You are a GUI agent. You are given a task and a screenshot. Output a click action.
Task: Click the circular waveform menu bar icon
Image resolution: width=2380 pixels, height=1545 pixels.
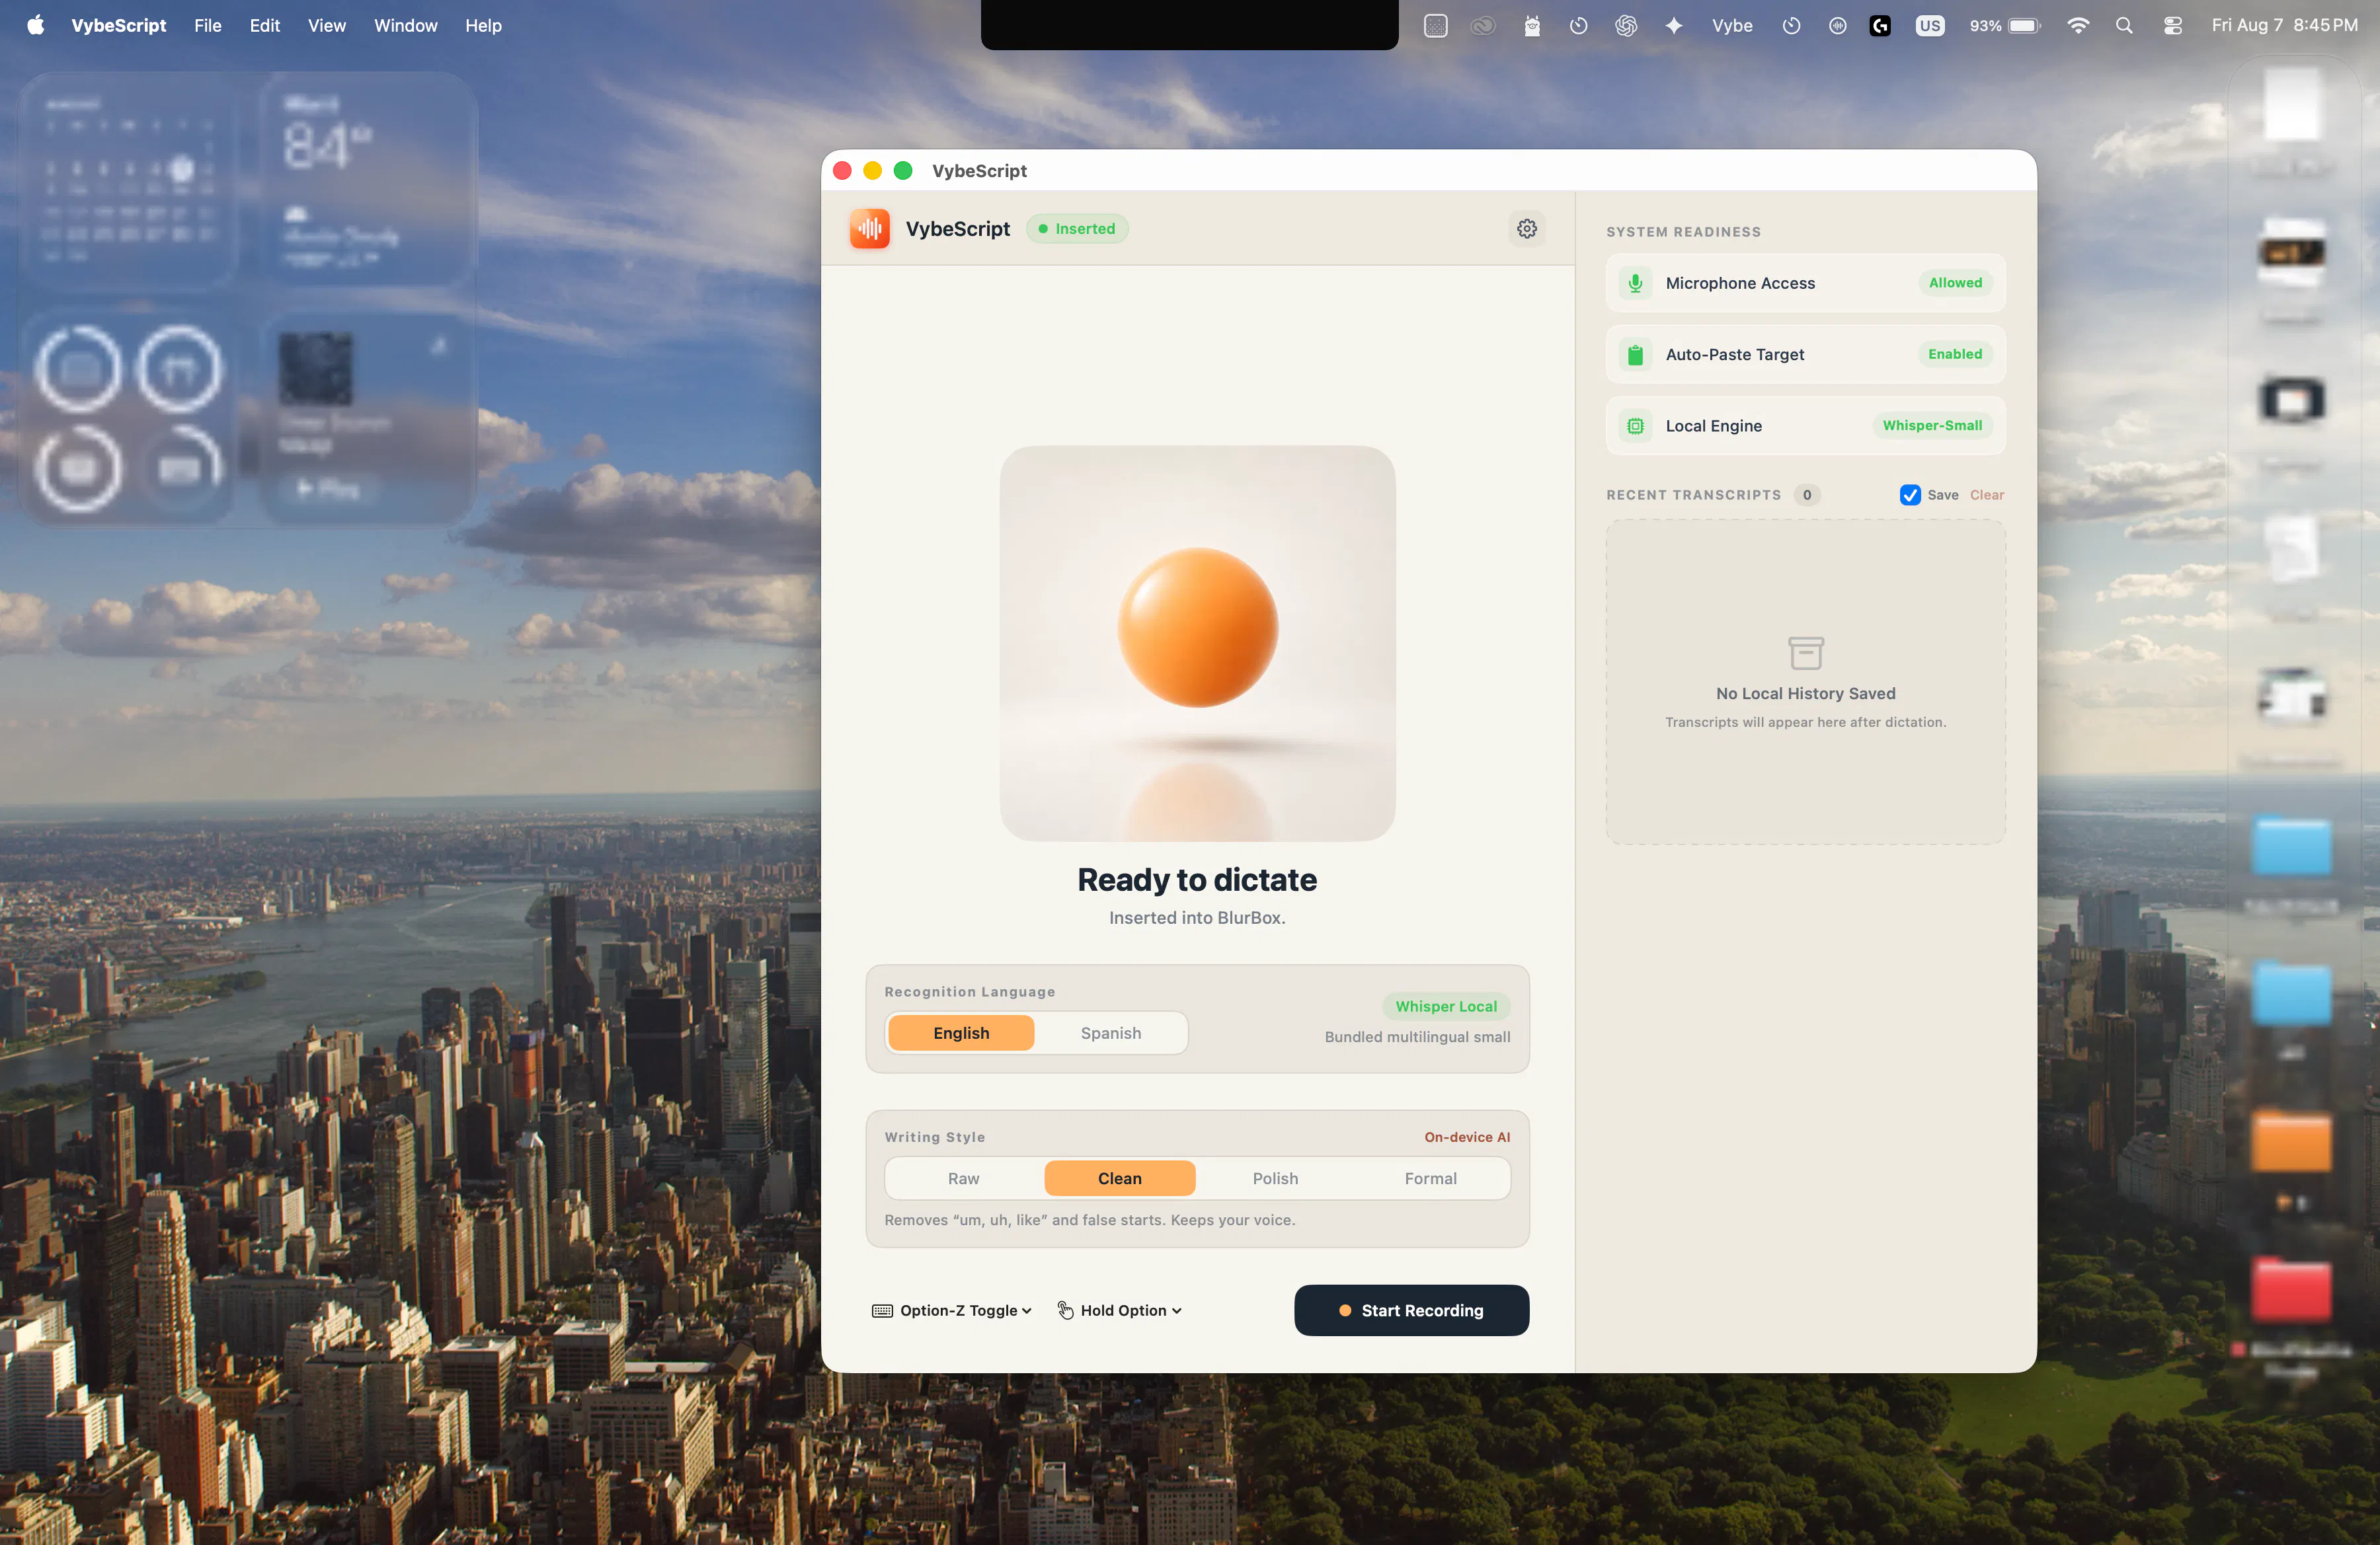point(1837,25)
